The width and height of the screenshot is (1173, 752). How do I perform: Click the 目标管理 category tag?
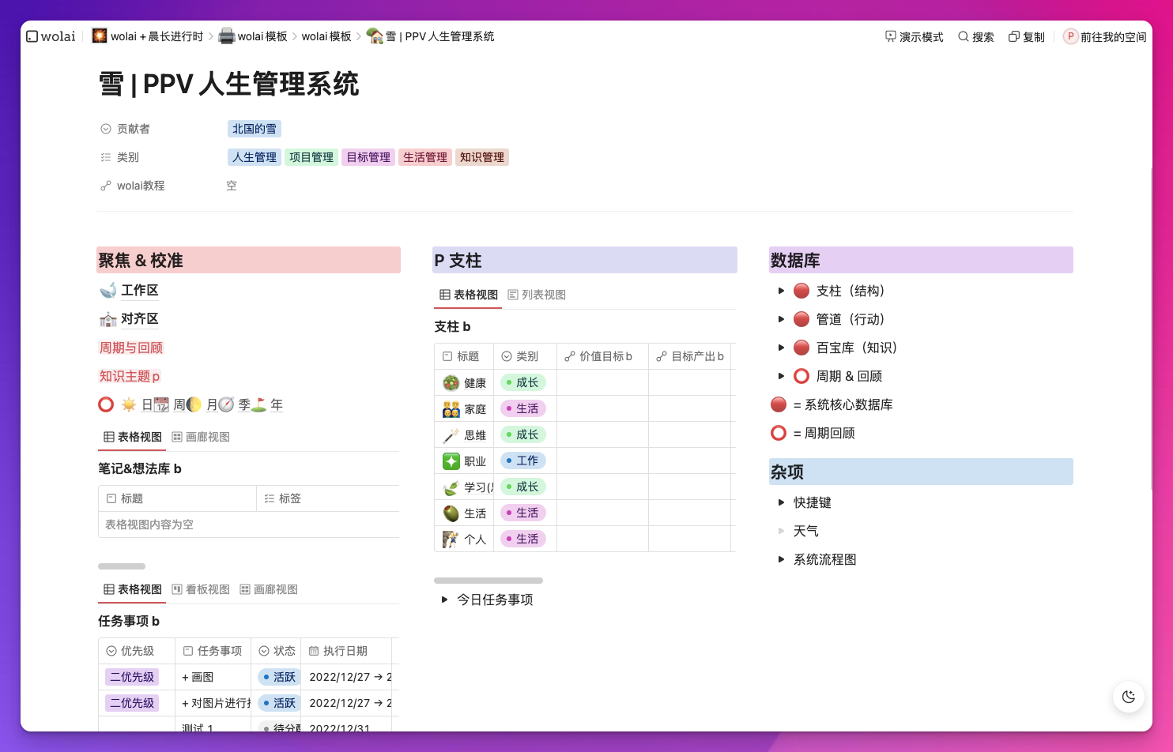[x=368, y=156]
